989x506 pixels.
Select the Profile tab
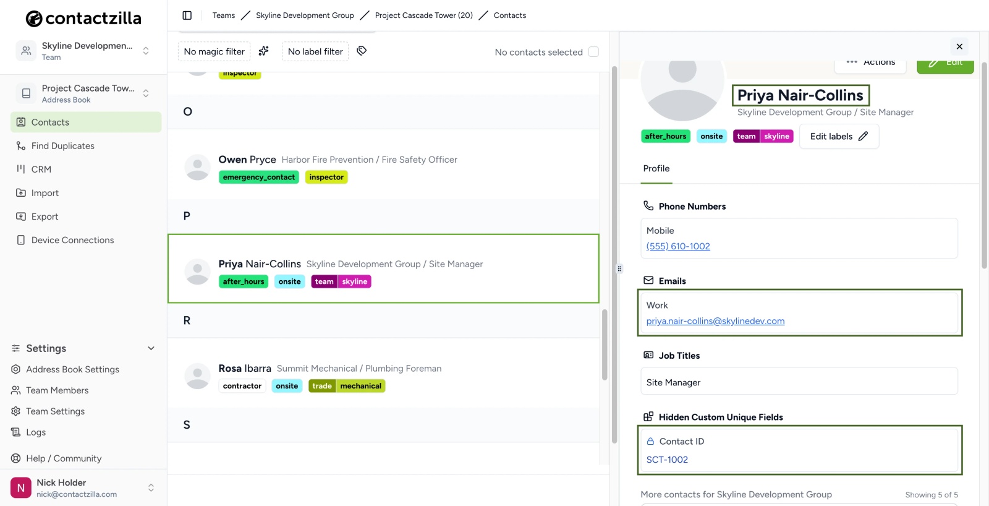[x=656, y=169]
